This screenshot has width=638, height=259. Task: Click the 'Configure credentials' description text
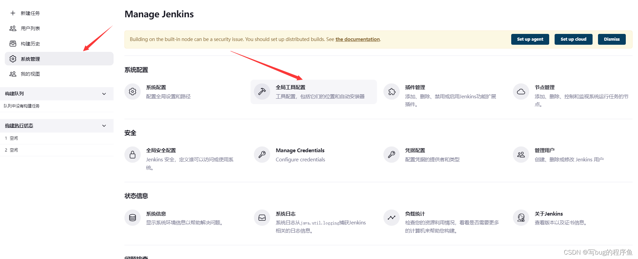coord(300,160)
